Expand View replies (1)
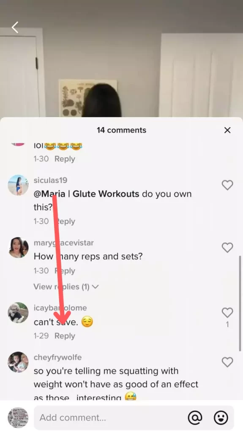The height and width of the screenshot is (434, 243). 66,287
